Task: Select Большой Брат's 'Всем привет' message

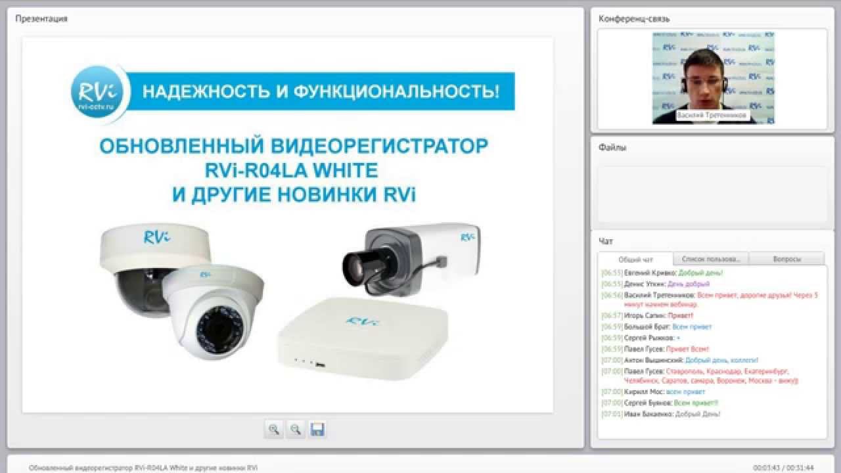Action: [x=656, y=327]
